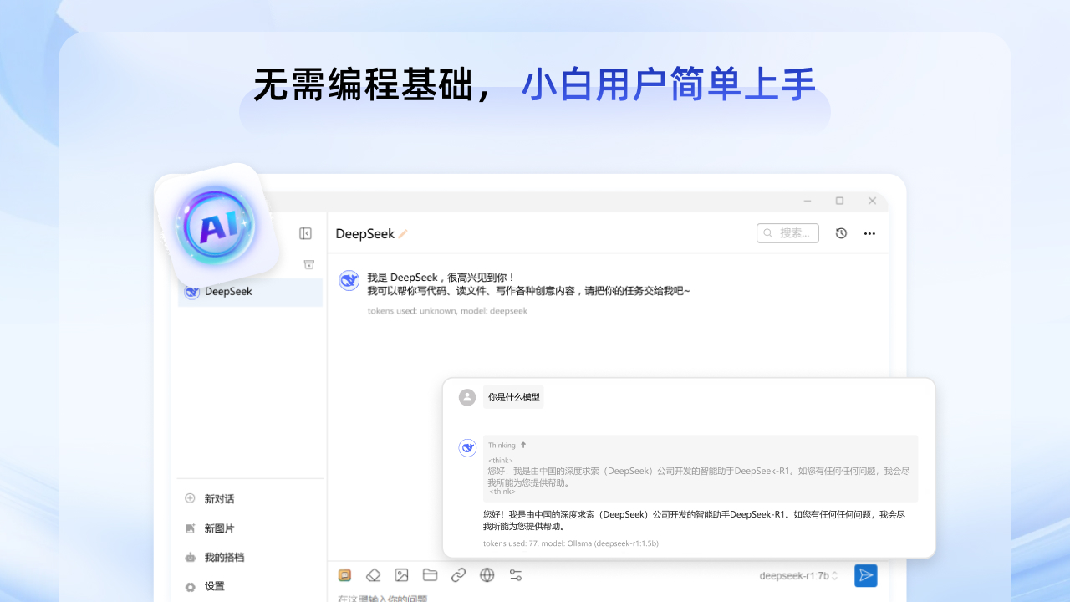The height and width of the screenshot is (602, 1070).
Task: Open 我的搭档 in the sidebar
Action: (x=224, y=558)
